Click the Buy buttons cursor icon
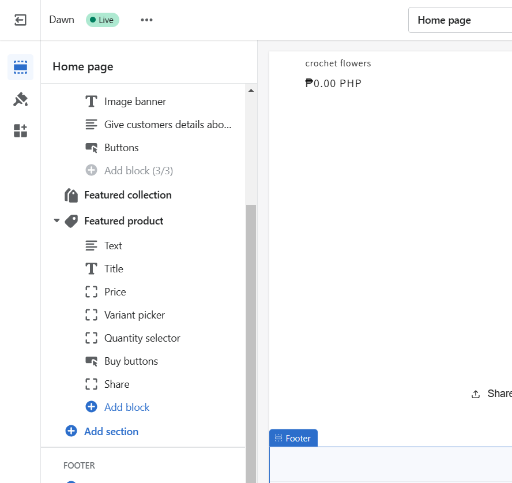Viewport: 512px width, 483px height. click(92, 361)
